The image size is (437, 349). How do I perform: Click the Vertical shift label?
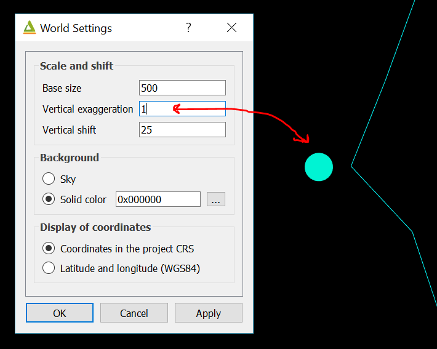point(69,130)
